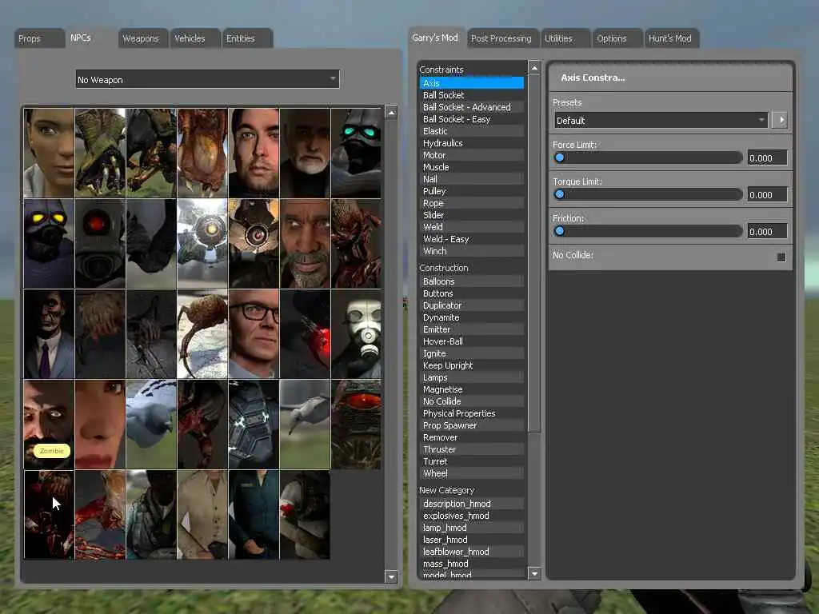Select the pigeon NPC thumbnail
The image size is (819, 614).
151,425
